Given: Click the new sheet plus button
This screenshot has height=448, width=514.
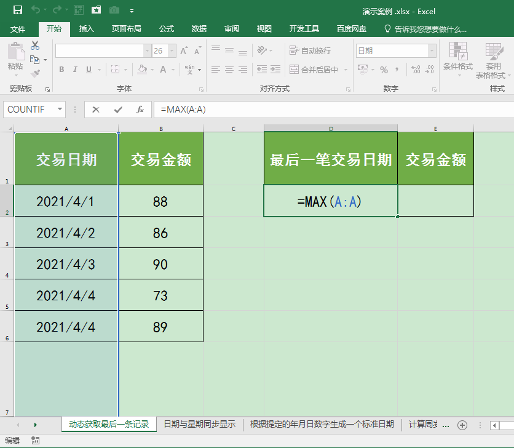Looking at the screenshot, I should click(462, 425).
